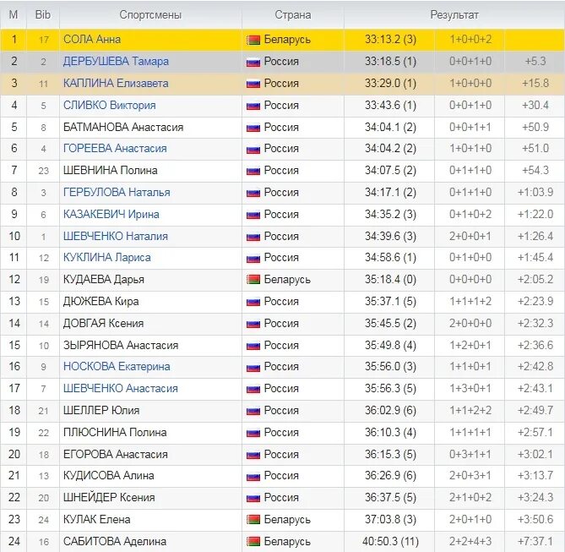The height and width of the screenshot is (552, 565).
Task: Open the КУКЛИНА Лариса profile link
Action: (106, 258)
